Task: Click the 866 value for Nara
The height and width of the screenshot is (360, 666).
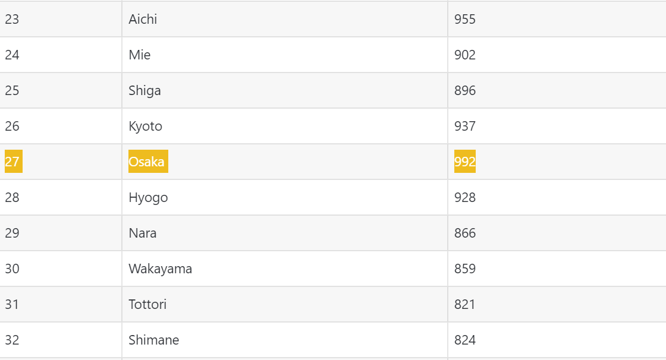Action: click(557, 233)
